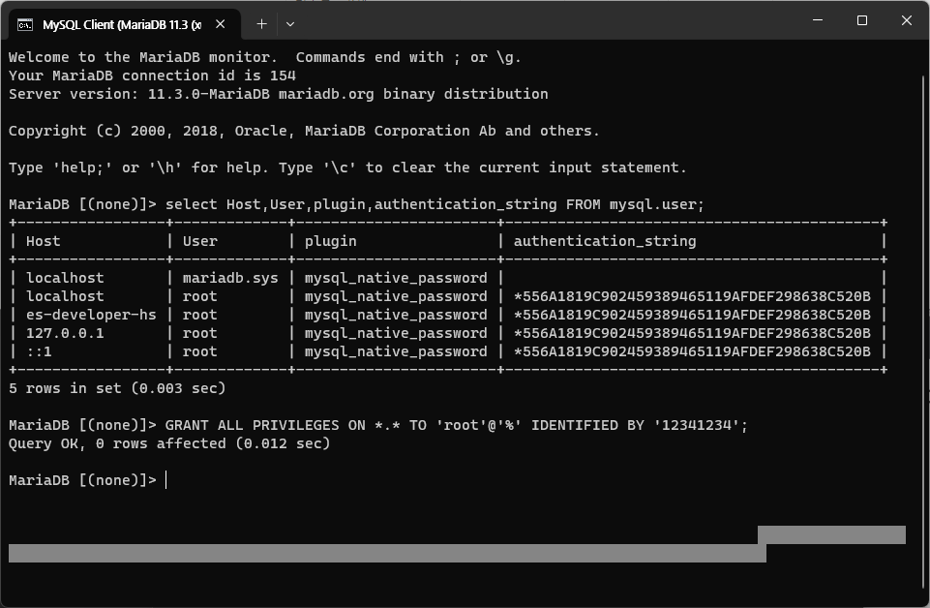Click the GRANT ALL PRIVILEGES command line

(x=378, y=425)
